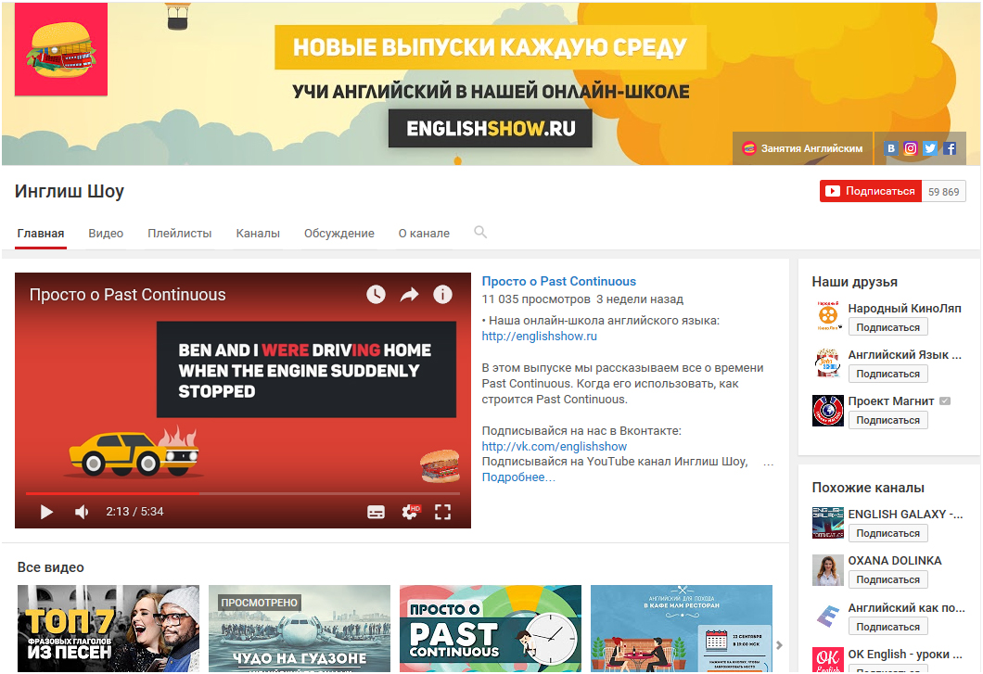983x674 pixels.
Task: Open OXANA DOLINKA channel avatar
Action: coord(827,570)
